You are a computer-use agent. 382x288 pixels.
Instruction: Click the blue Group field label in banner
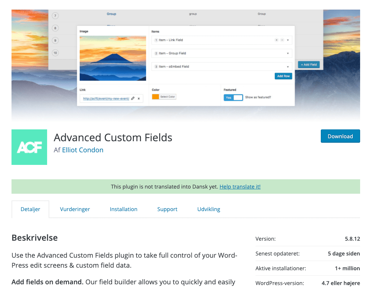111,14
